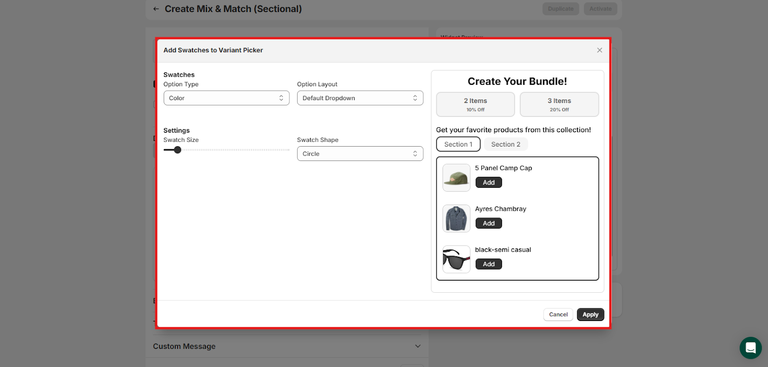Viewport: 768px width, 367px height.
Task: Add 5 Panel Camp Cap to bundle
Action: 489,183
